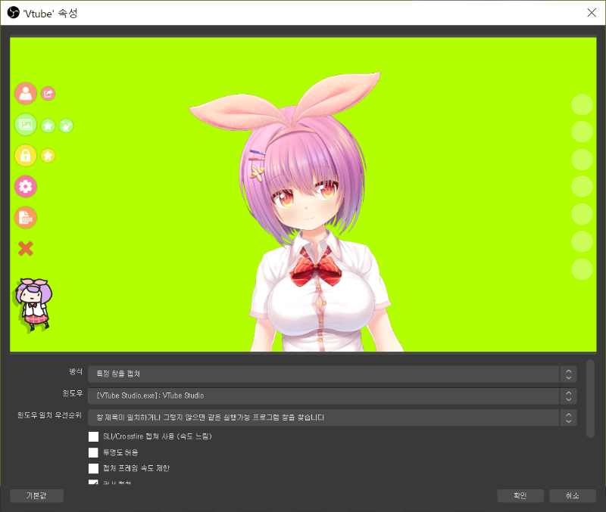606x512 pixels.
Task: Click the 윈도우 일치 우선순위 label text
Action: 49,415
